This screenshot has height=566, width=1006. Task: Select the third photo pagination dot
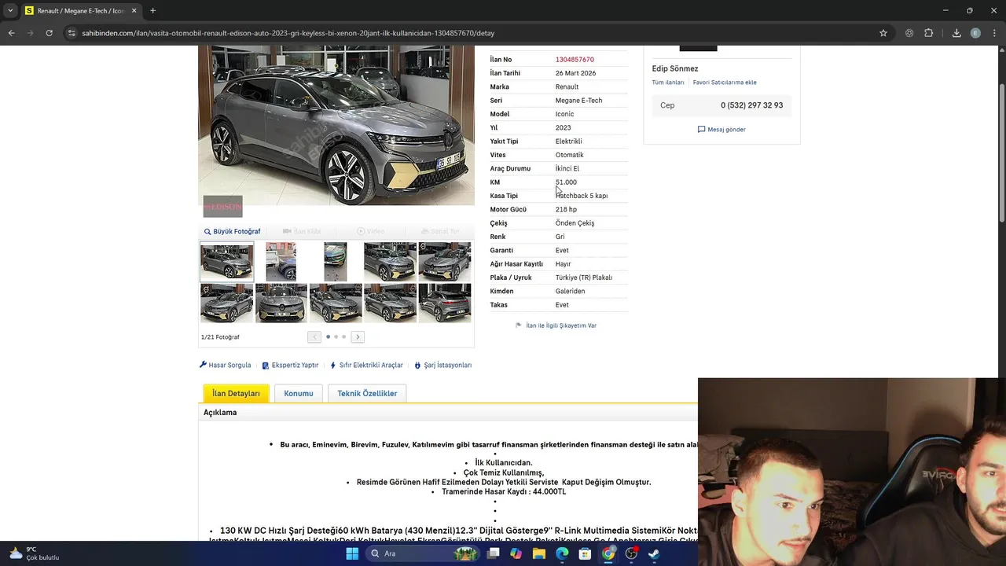(343, 336)
